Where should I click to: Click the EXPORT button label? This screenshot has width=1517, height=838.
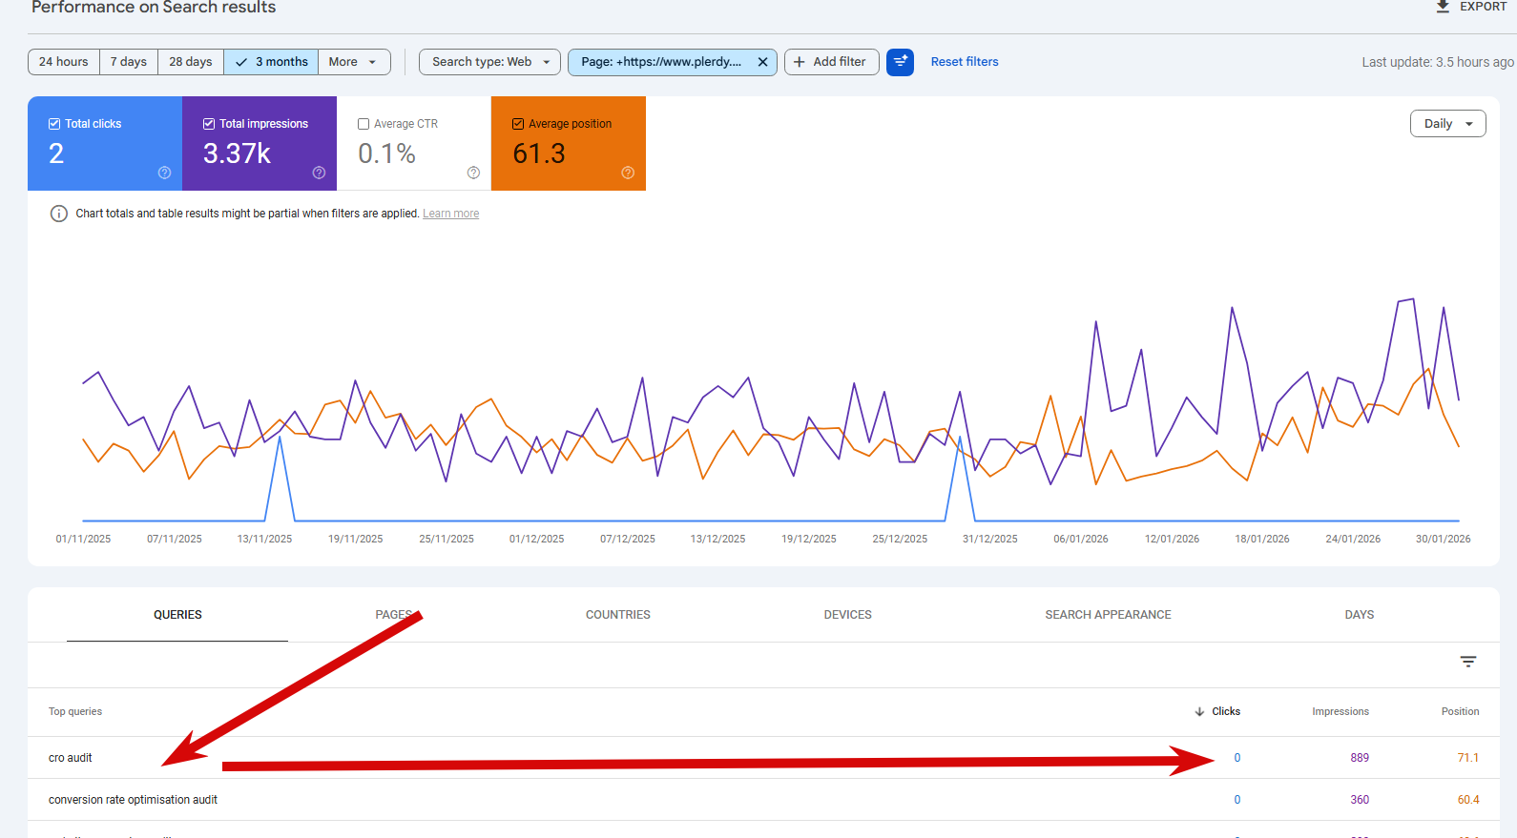coord(1484,7)
